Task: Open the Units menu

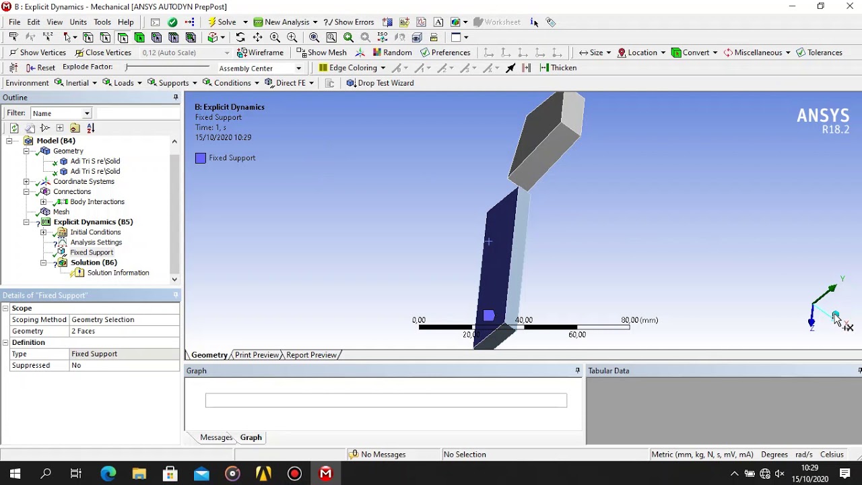Action: 78,22
